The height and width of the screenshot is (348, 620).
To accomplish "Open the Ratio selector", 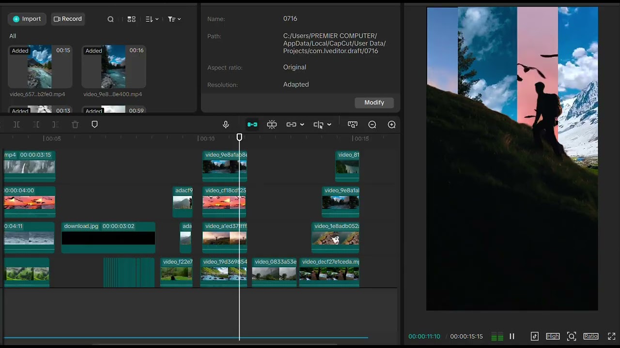I will [x=591, y=336].
